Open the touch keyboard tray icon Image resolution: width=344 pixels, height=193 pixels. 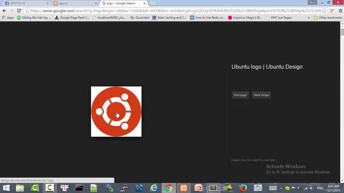273,188
